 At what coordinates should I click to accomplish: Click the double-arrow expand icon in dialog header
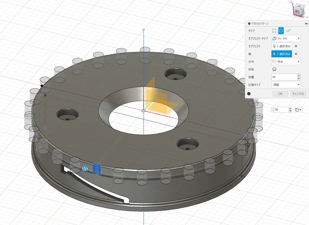306,23
